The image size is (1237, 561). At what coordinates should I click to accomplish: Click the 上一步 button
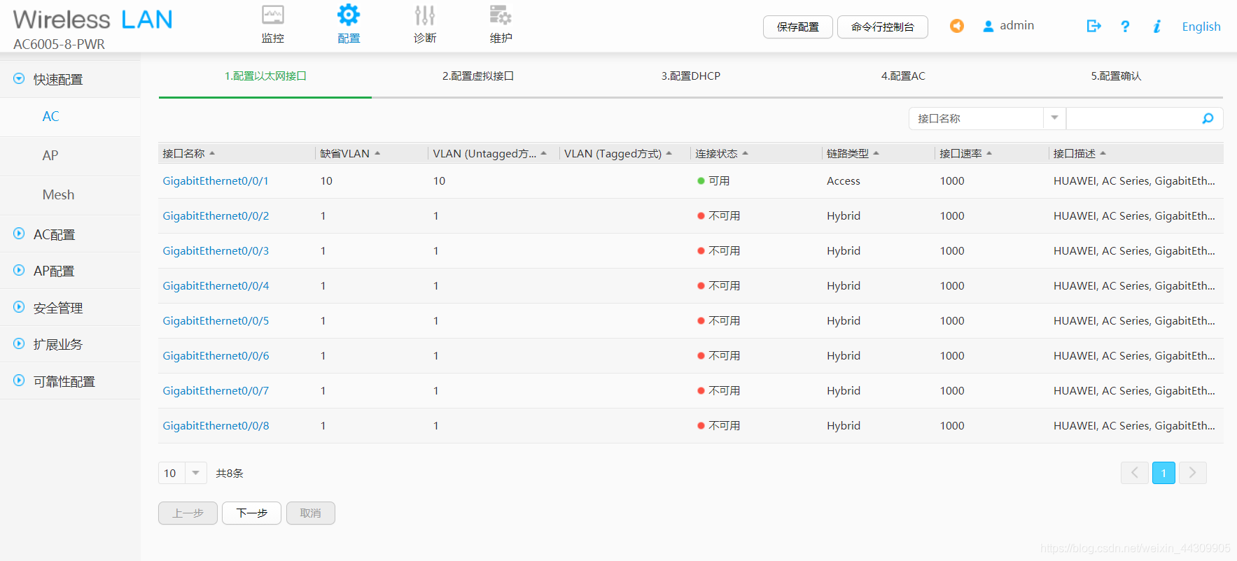click(188, 513)
